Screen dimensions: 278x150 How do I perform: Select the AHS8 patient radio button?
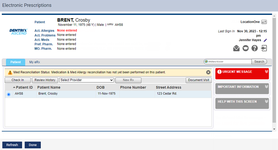pyautogui.click(x=9, y=94)
